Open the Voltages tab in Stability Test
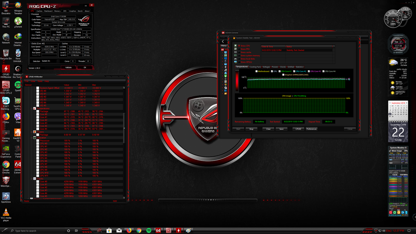Screen dimensions: 416x234 point(266,67)
